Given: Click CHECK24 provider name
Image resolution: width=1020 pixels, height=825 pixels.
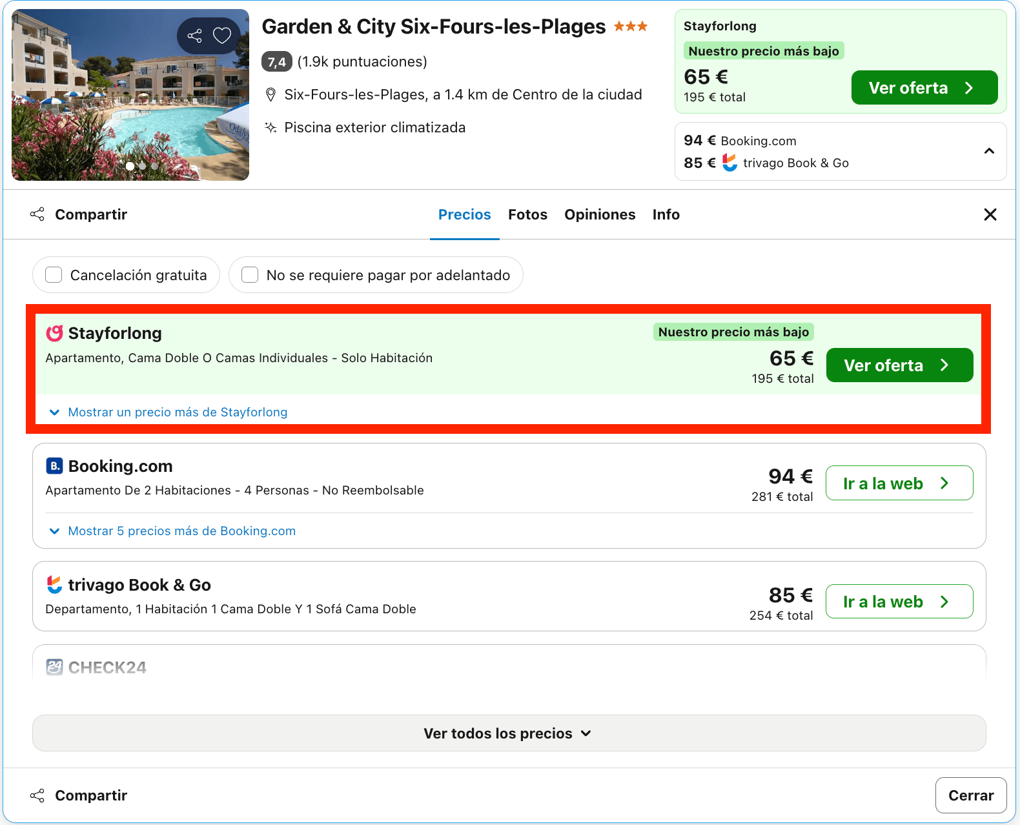Looking at the screenshot, I should [x=107, y=667].
